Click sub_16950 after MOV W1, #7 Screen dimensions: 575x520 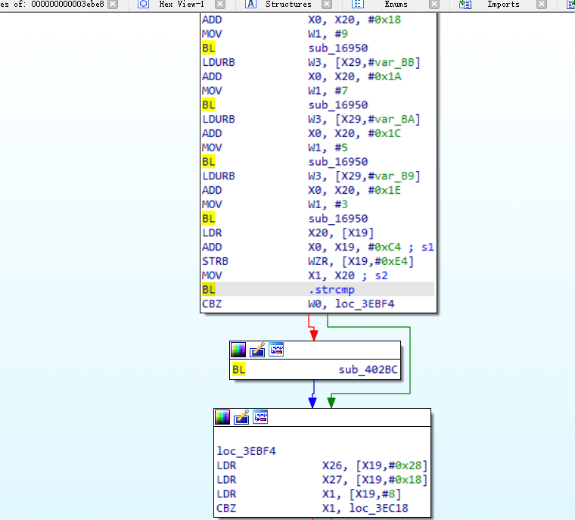(x=338, y=105)
